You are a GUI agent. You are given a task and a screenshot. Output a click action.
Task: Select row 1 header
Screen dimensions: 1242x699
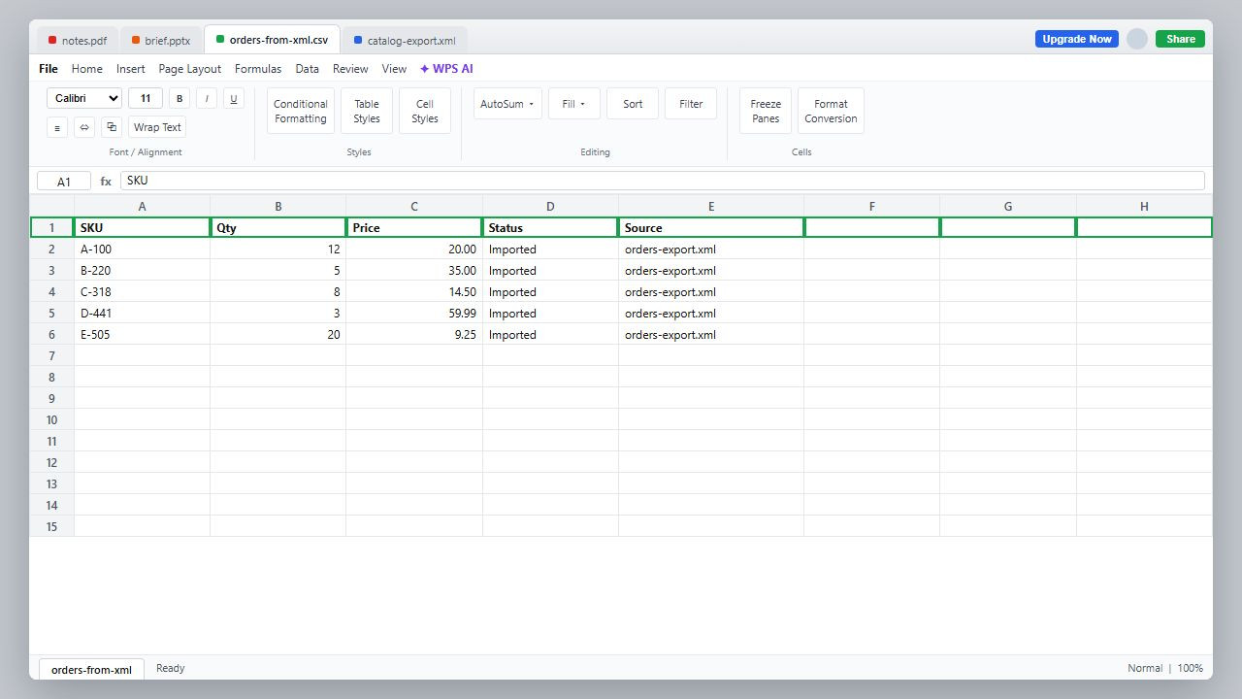click(x=51, y=228)
